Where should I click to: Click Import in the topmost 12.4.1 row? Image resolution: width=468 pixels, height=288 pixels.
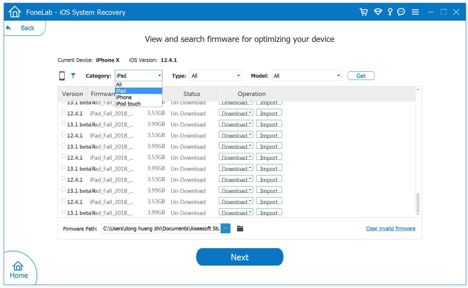(x=269, y=113)
